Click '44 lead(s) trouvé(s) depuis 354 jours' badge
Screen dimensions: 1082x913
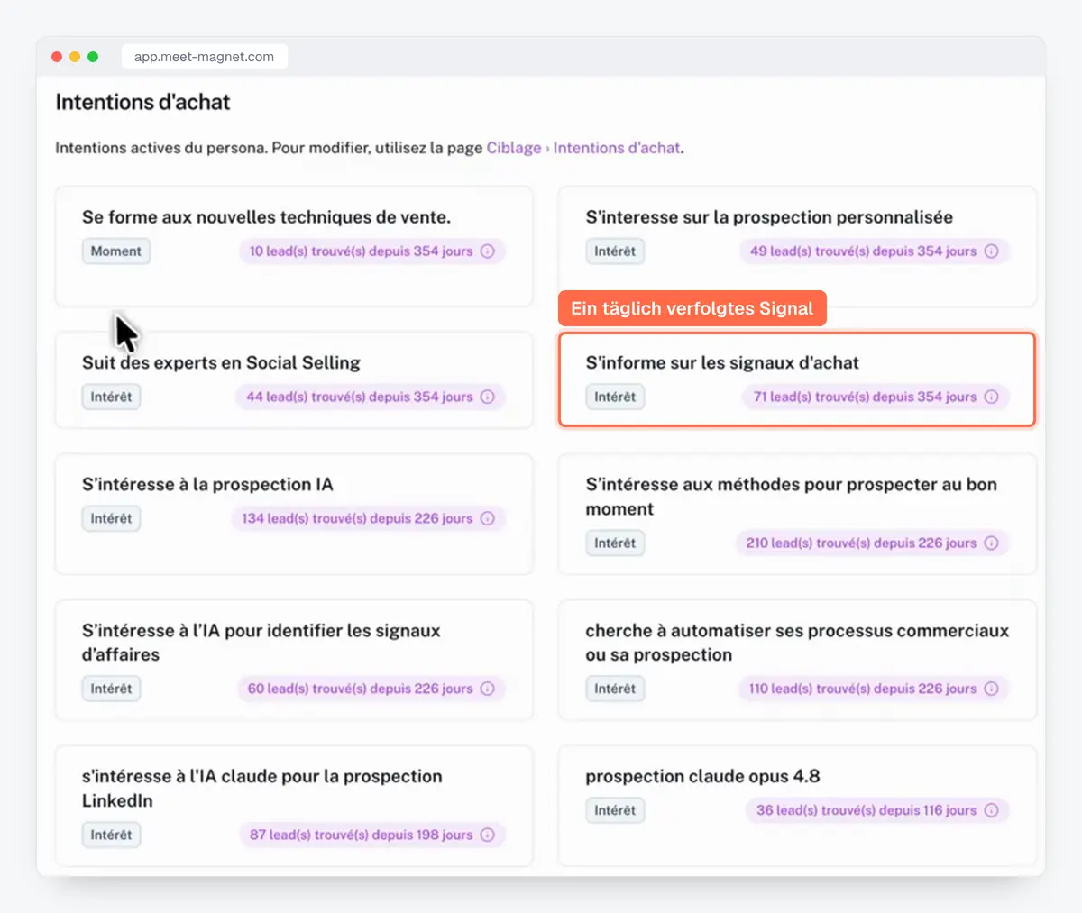tap(371, 397)
